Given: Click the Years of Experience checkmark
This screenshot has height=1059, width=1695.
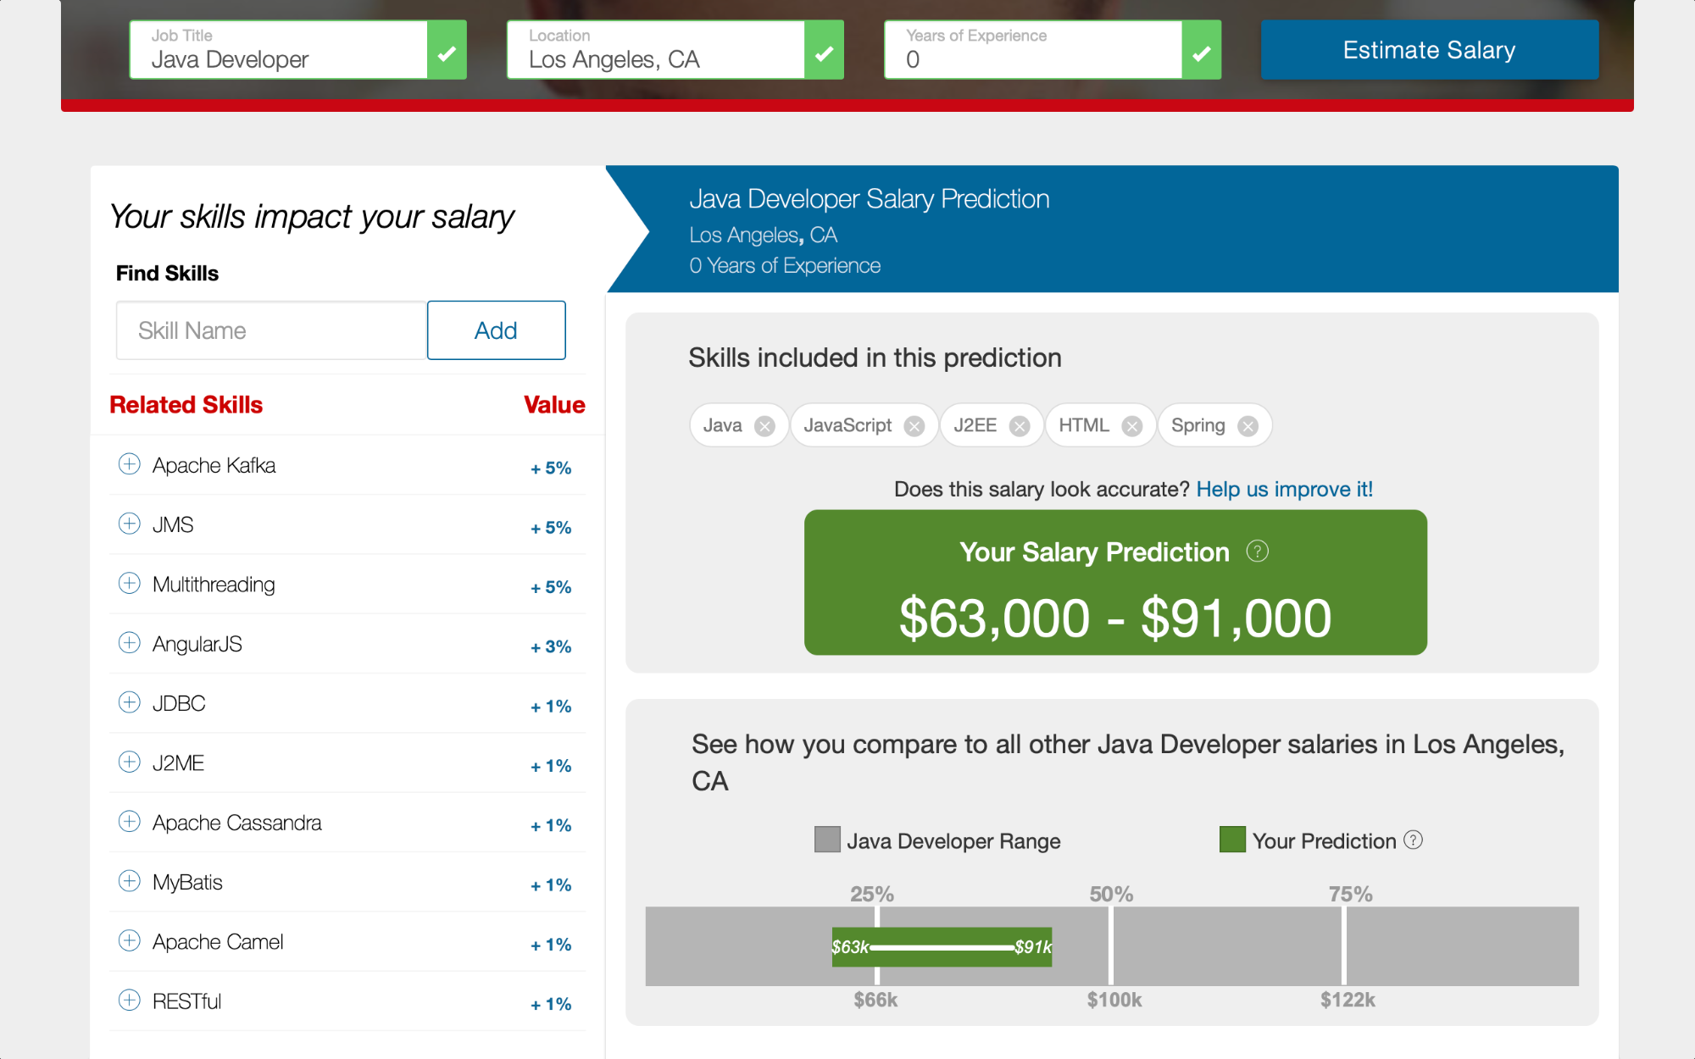Looking at the screenshot, I should [x=1201, y=51].
